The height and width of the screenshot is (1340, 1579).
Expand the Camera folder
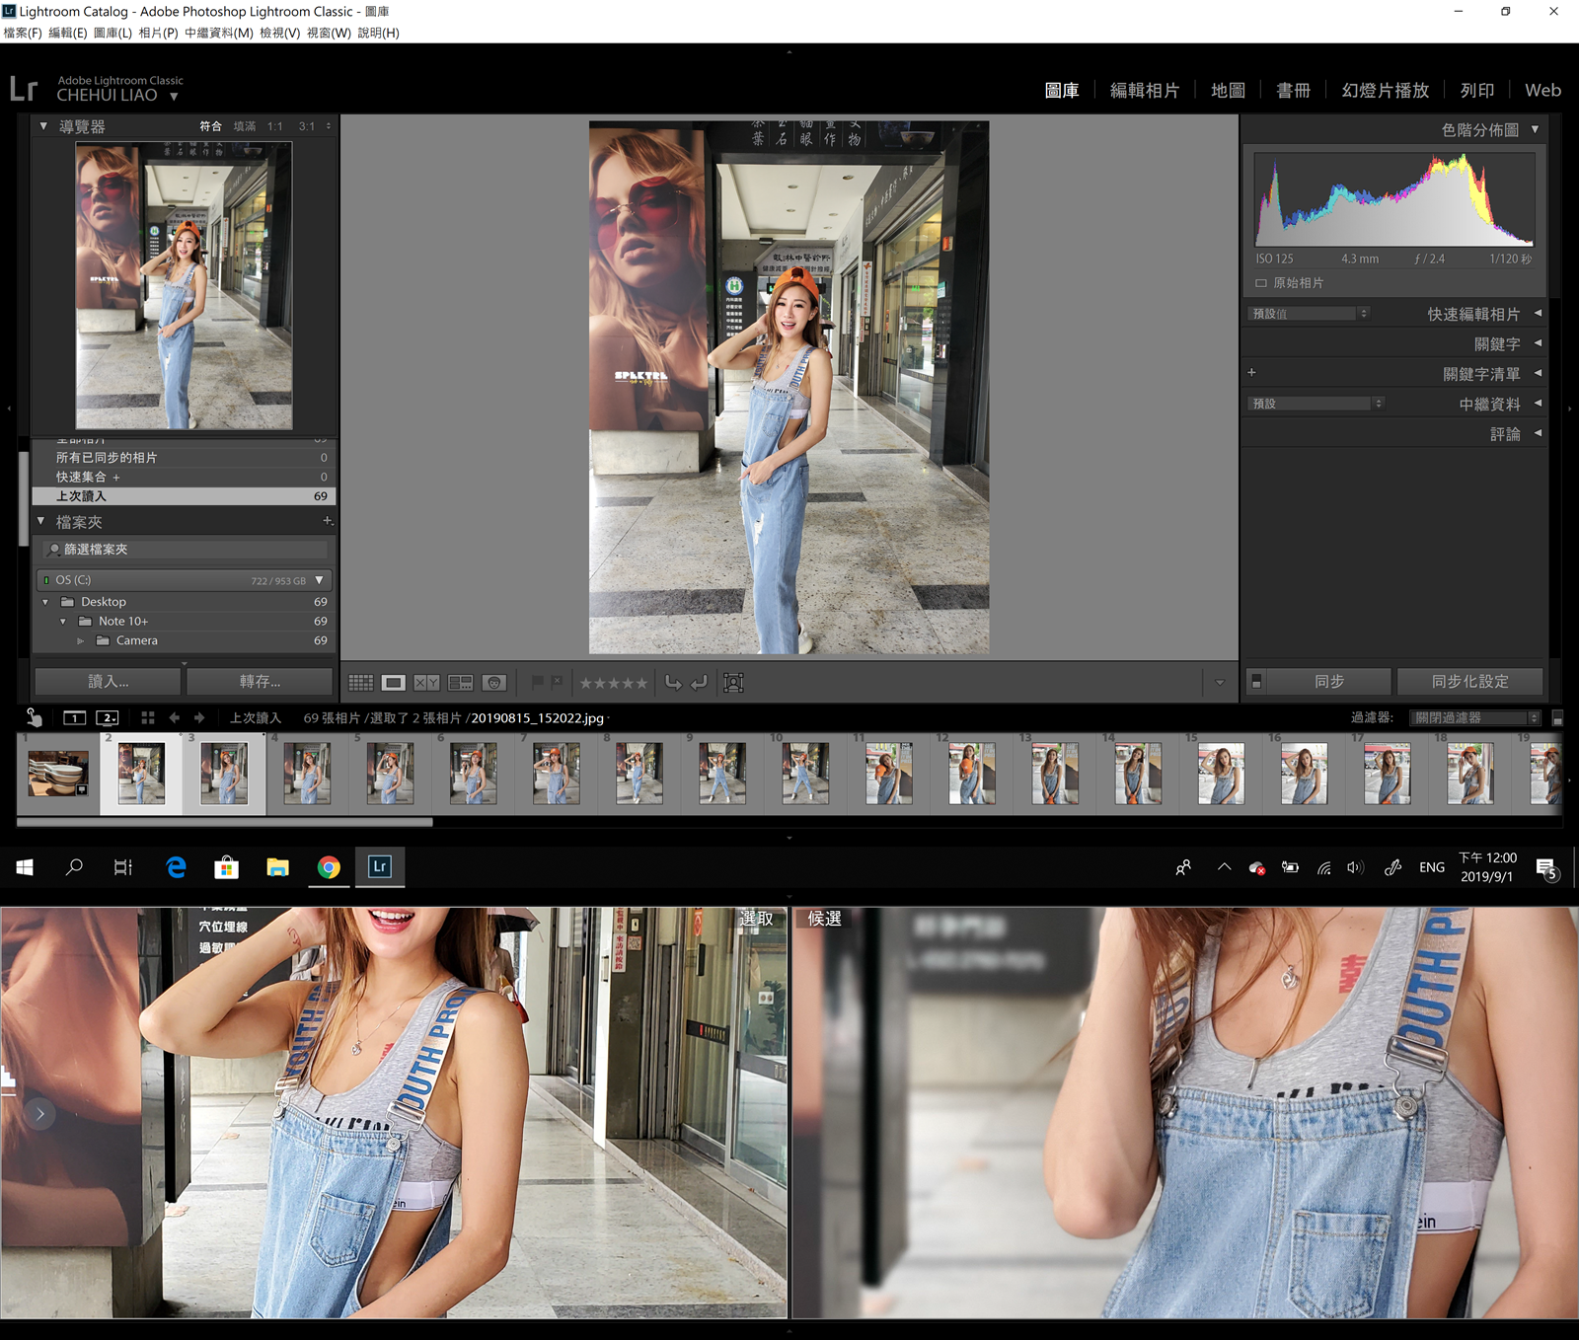pos(81,641)
